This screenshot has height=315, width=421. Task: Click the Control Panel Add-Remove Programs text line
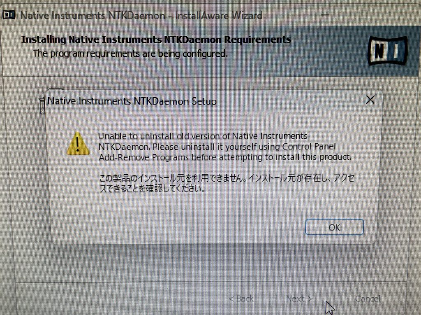(225, 157)
